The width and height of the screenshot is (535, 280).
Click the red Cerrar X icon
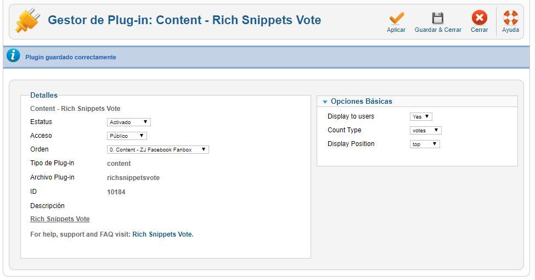[x=480, y=18]
